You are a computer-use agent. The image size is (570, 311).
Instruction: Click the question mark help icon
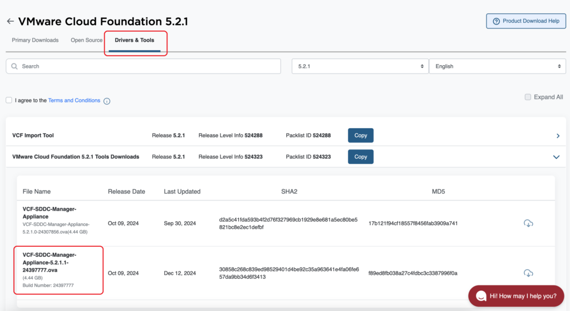coord(495,21)
